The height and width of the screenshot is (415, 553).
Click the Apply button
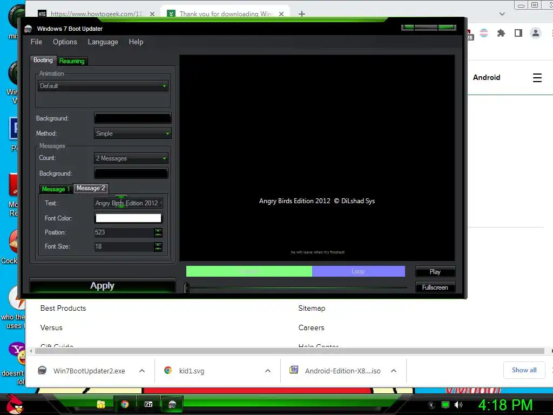102,285
